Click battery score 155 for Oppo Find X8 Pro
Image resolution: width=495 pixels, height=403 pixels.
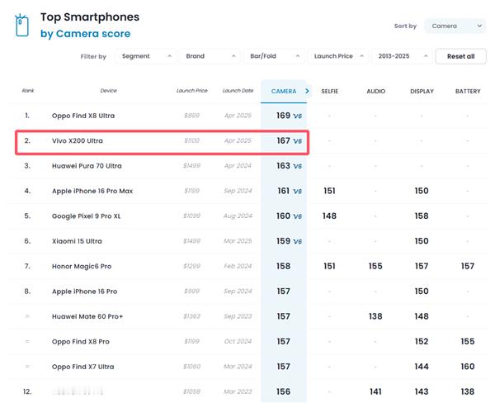(468, 341)
